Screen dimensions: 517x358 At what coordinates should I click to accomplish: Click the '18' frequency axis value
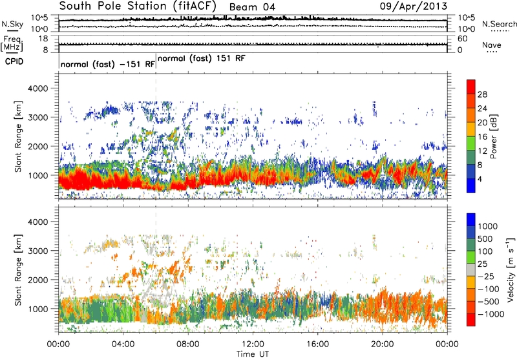coord(43,39)
